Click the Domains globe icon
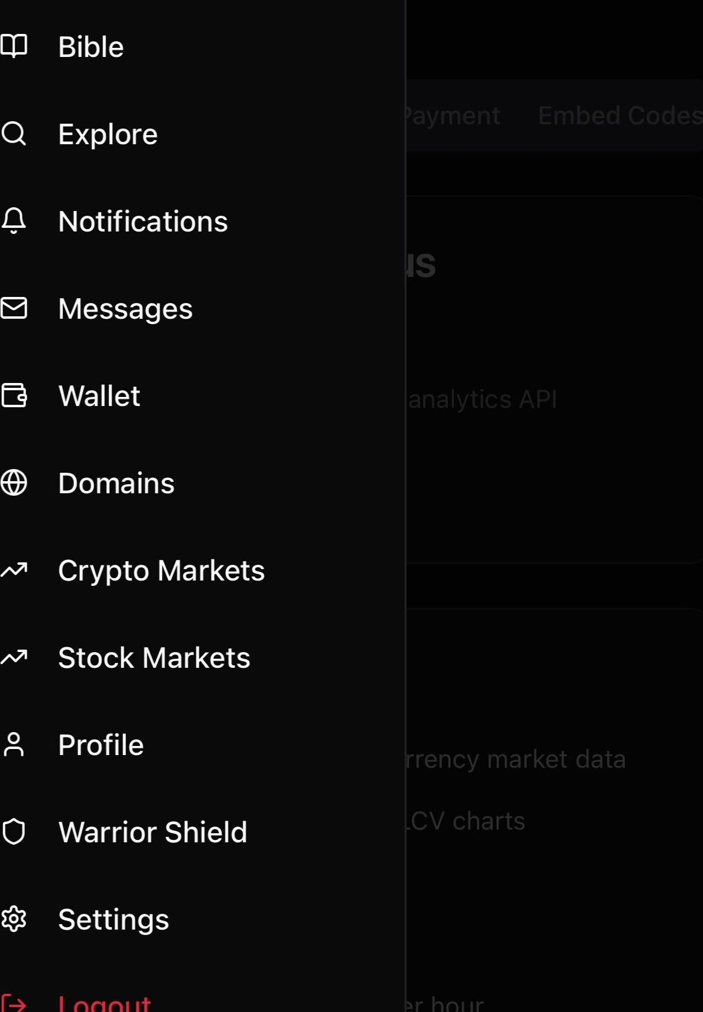Screen dimensions: 703x1012 pos(14,483)
